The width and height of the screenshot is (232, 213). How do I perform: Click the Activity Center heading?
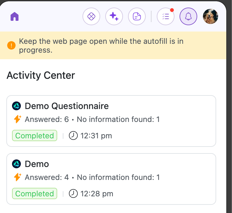point(41,76)
